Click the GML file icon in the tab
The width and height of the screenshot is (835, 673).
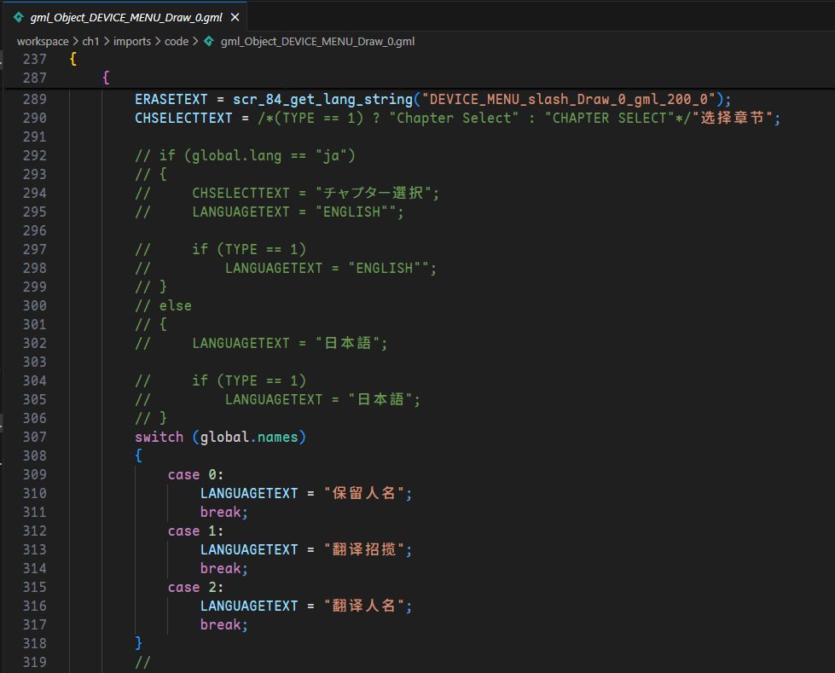pyautogui.click(x=19, y=18)
